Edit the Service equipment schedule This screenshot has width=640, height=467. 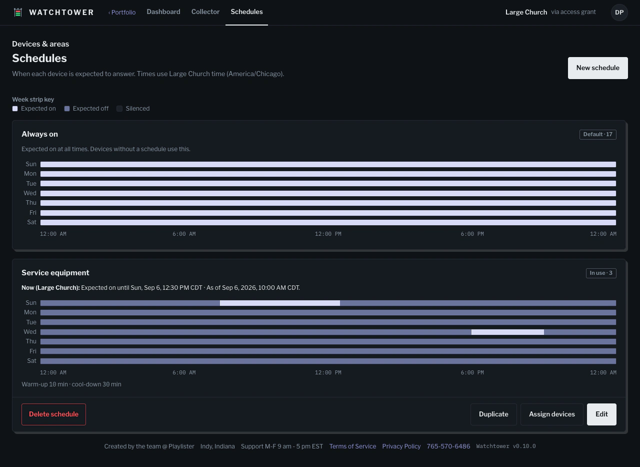[601, 414]
